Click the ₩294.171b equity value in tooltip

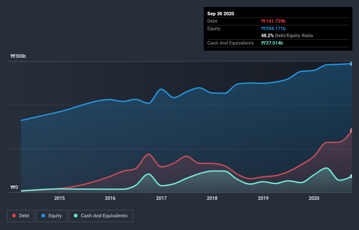[273, 28]
